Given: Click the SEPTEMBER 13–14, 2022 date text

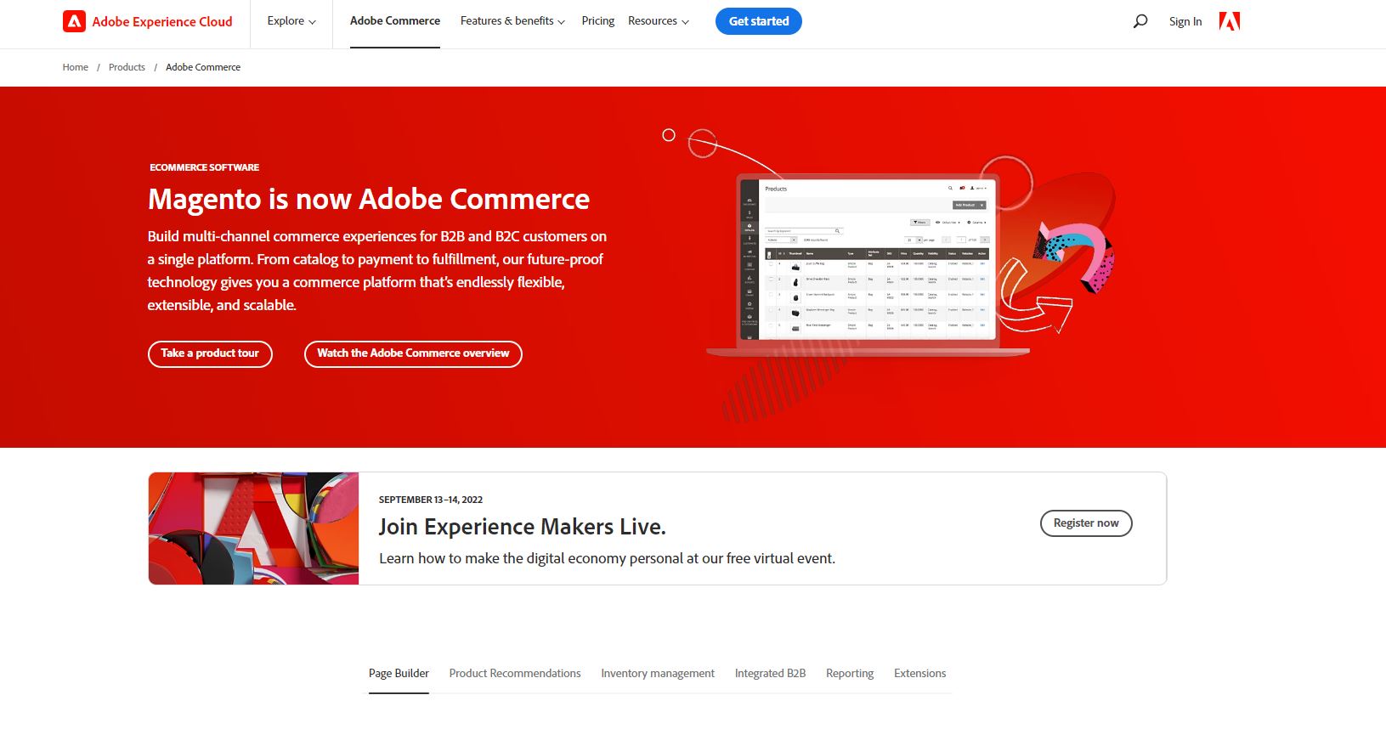Looking at the screenshot, I should pyautogui.click(x=431, y=500).
